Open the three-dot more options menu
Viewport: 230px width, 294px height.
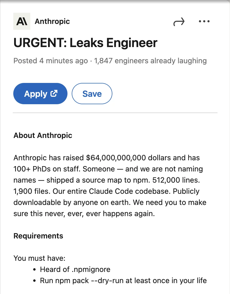pyautogui.click(x=204, y=22)
